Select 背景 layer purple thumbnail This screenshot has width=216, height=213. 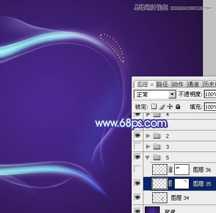click(x=152, y=210)
